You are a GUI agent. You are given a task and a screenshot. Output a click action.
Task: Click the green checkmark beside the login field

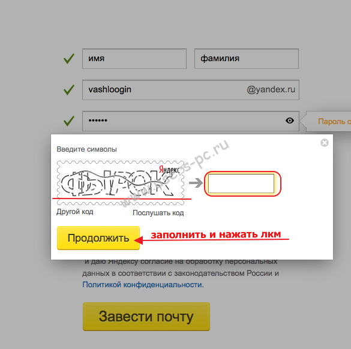point(69,90)
